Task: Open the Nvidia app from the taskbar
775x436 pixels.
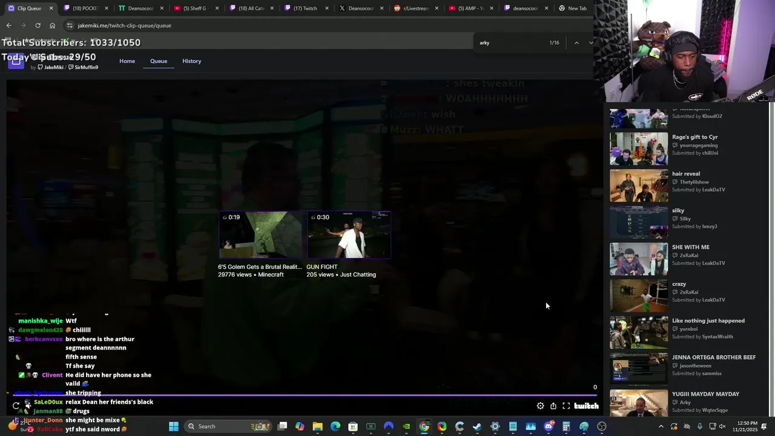Action: tap(406, 426)
